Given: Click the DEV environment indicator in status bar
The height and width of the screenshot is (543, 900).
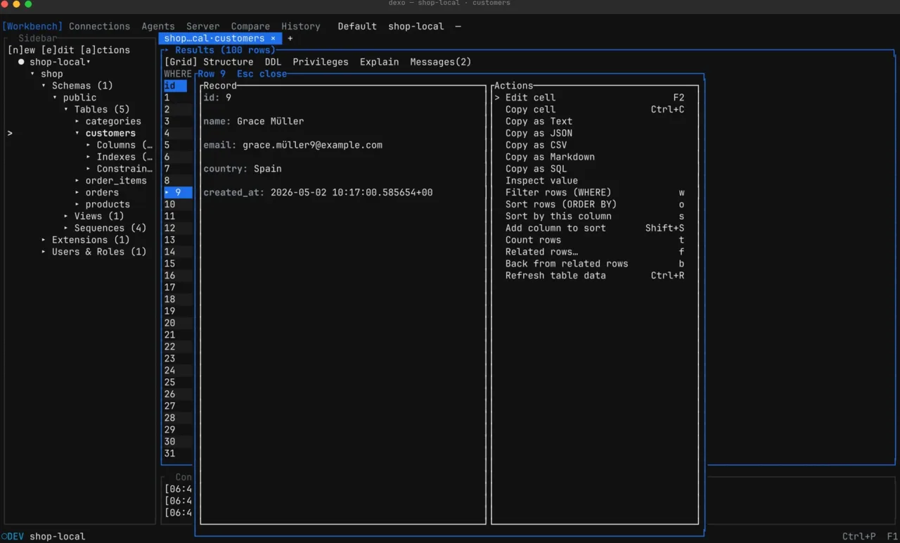Looking at the screenshot, I should (x=13, y=536).
